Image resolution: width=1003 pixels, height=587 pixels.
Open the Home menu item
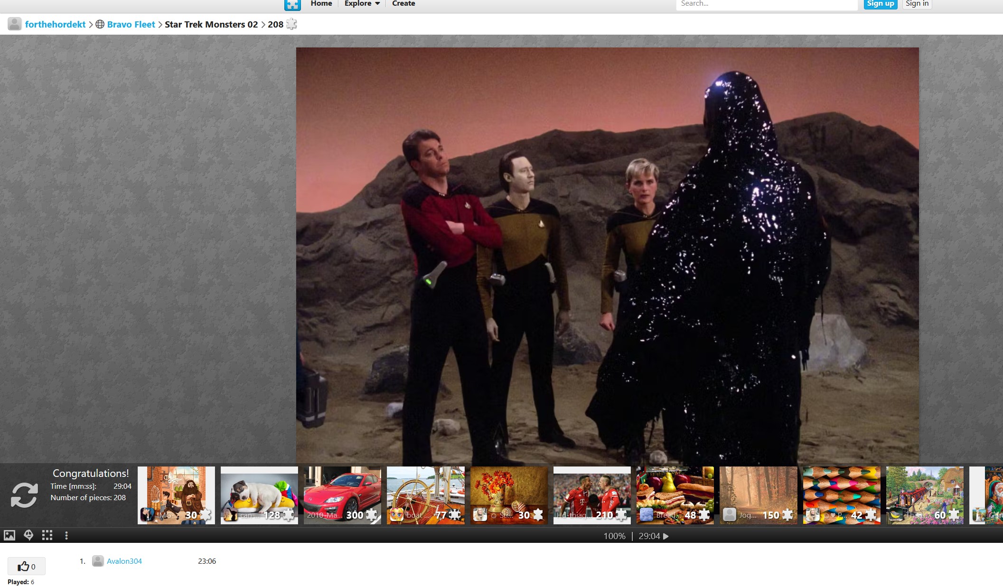click(321, 3)
